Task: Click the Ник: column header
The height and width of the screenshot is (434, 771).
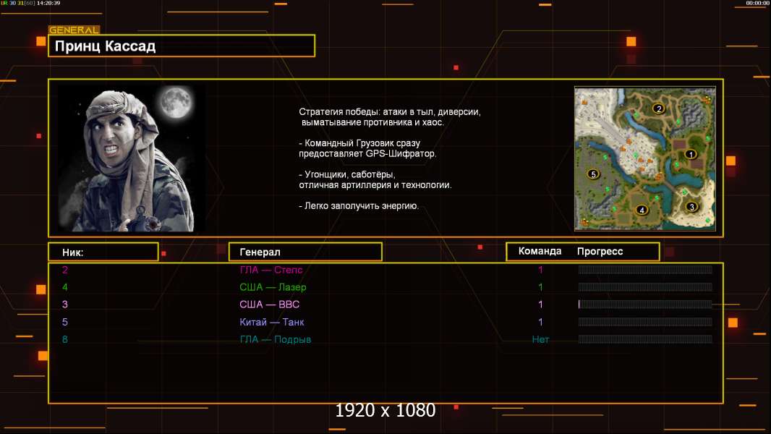Action: [103, 252]
